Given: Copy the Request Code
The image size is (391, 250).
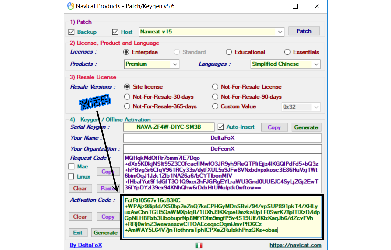Looking at the screenshot, I should tap(108, 172).
